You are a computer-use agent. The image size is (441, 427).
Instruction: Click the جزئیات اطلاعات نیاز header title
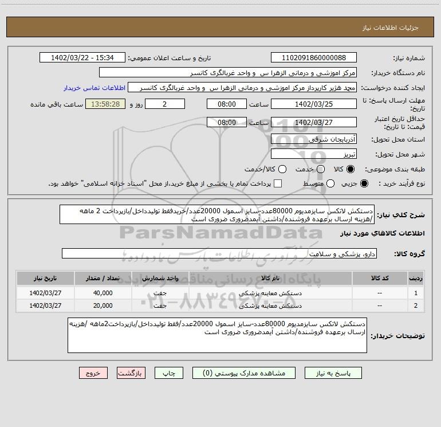391,28
